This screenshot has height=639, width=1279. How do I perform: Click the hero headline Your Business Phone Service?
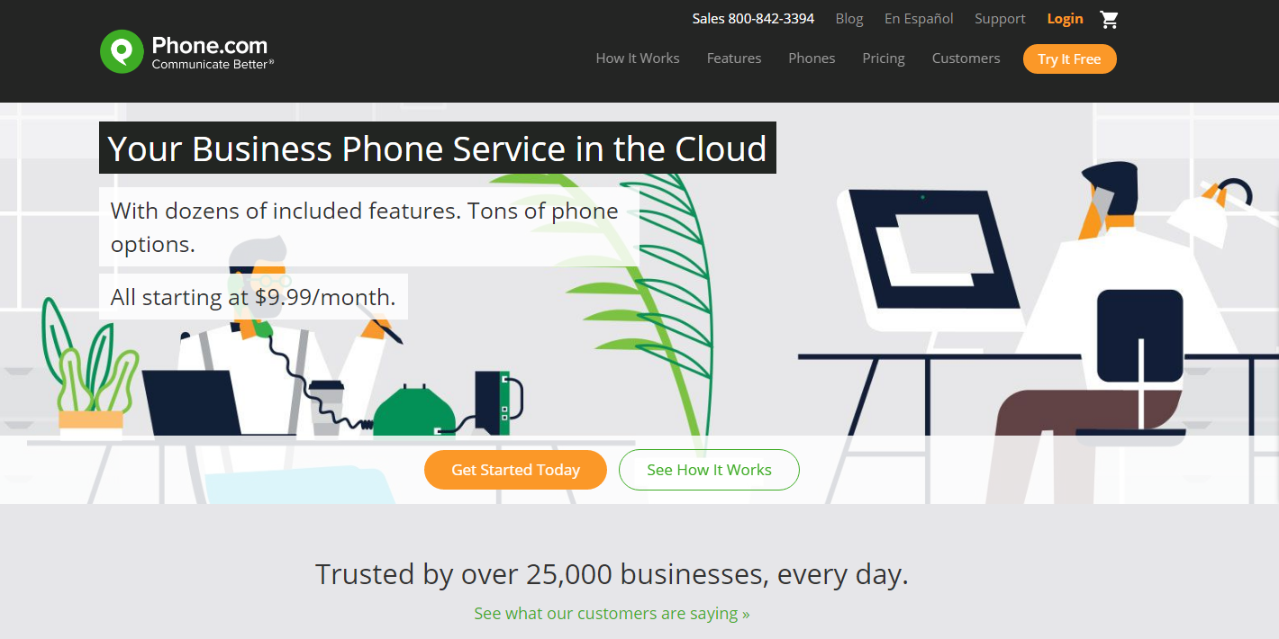438,148
